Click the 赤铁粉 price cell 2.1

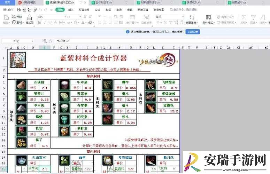pos(45,88)
